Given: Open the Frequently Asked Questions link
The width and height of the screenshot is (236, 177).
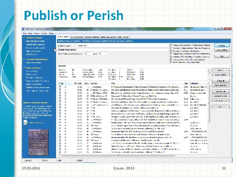Looking at the screenshot, I should (37, 81).
